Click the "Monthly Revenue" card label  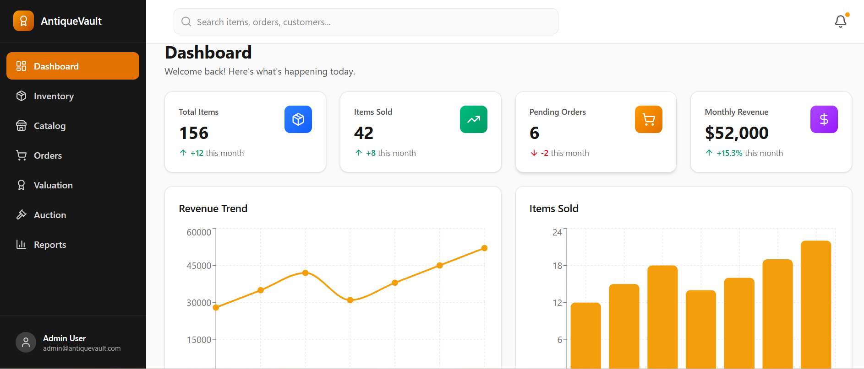[737, 112]
